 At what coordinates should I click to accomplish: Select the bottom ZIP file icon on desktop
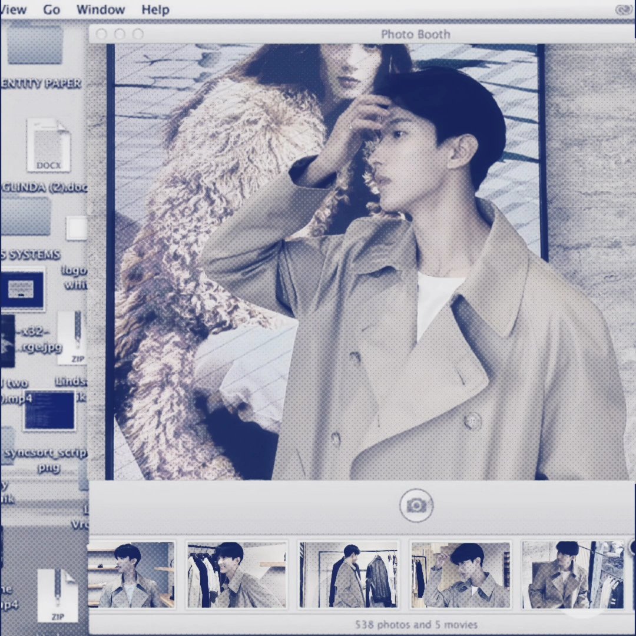[x=58, y=595]
